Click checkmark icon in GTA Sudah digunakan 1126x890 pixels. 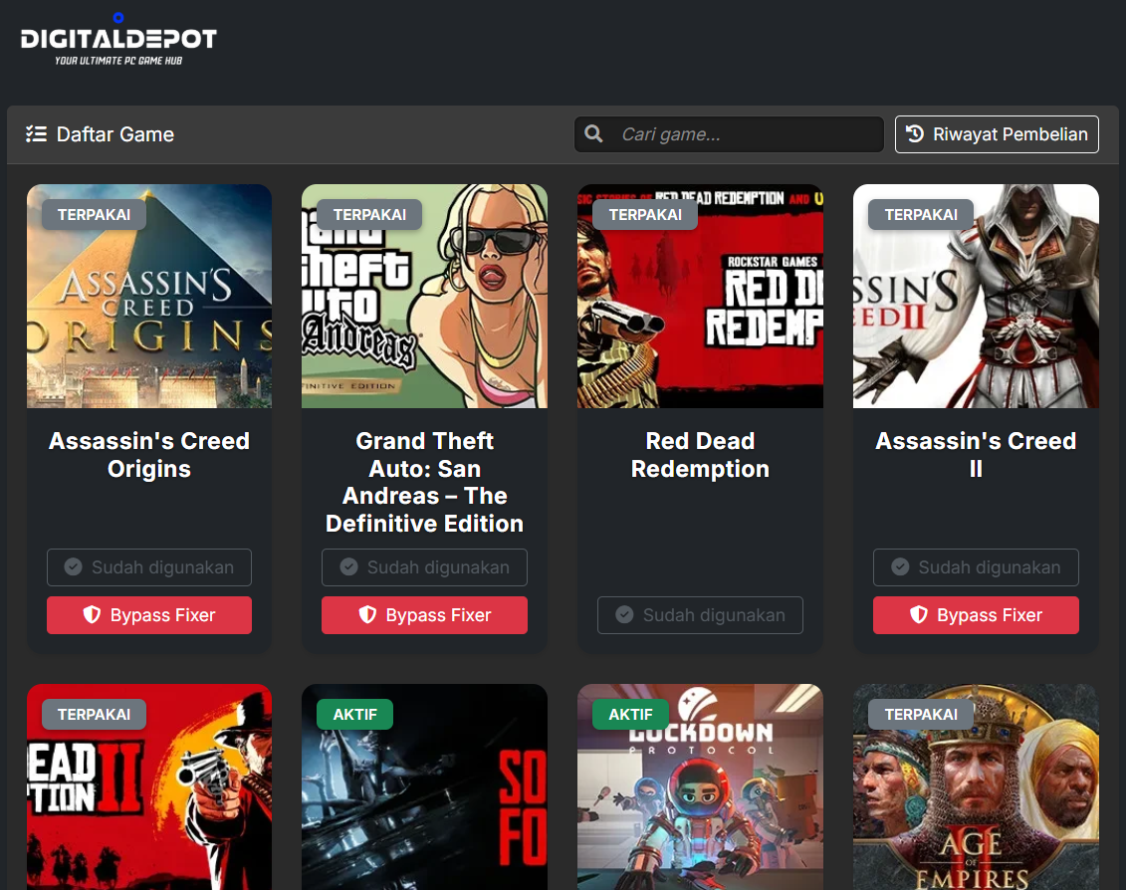click(349, 566)
